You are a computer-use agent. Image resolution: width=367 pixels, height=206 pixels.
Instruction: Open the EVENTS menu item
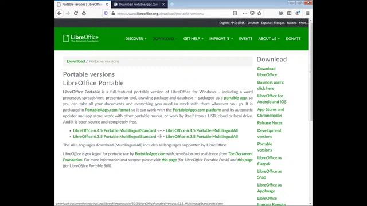[245, 39]
